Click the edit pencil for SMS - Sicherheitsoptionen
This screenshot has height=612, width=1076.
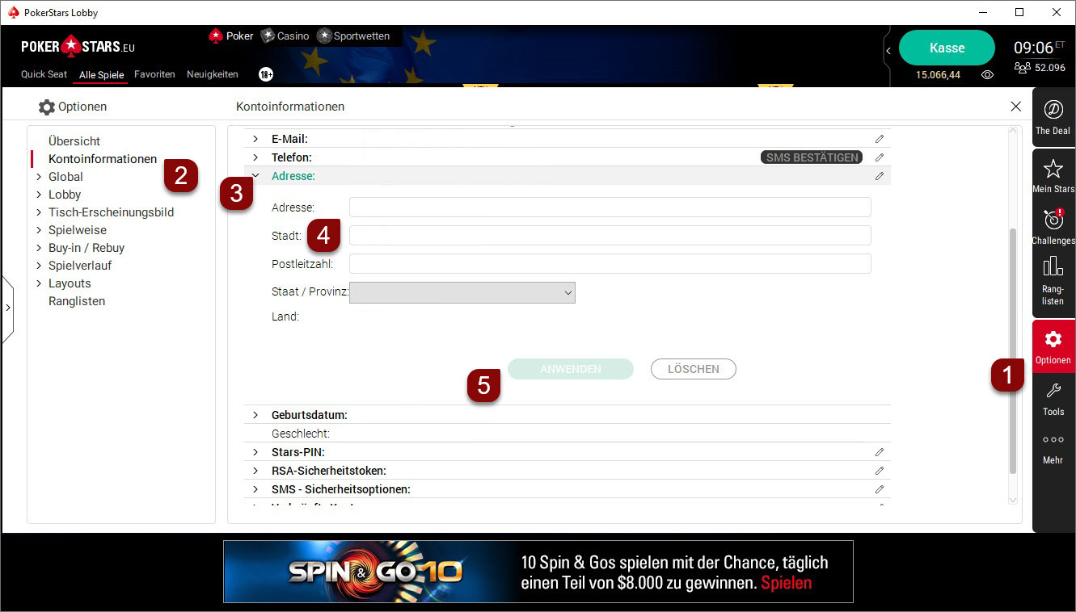click(880, 489)
